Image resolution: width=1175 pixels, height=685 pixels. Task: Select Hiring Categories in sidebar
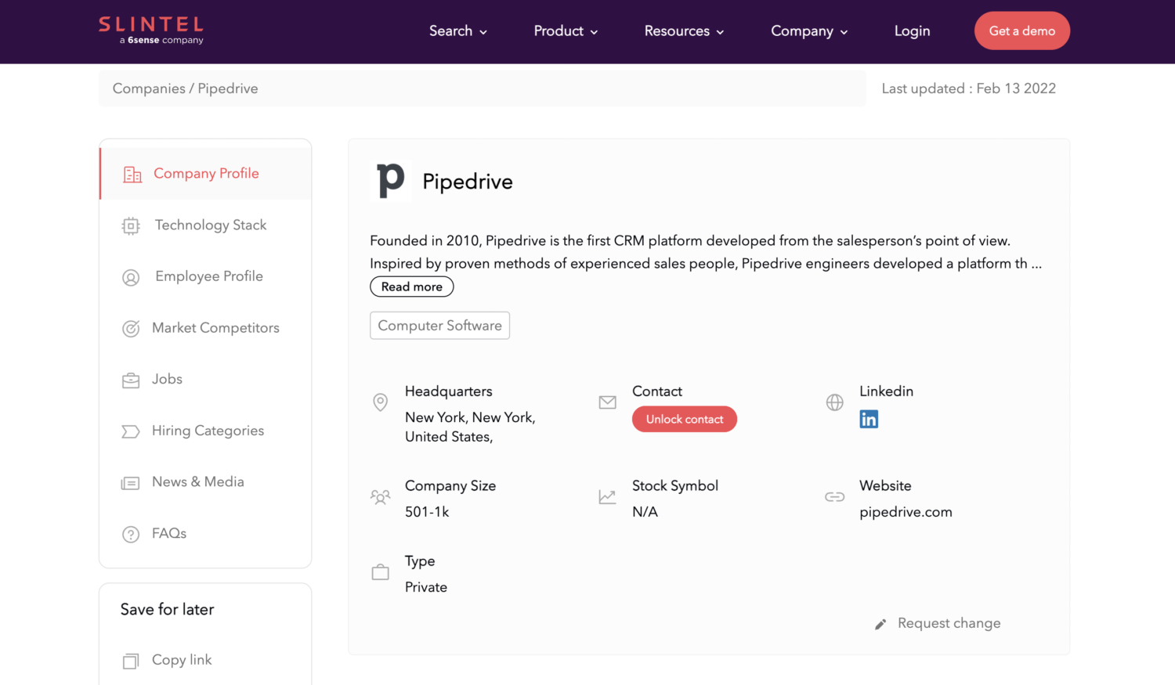point(206,431)
